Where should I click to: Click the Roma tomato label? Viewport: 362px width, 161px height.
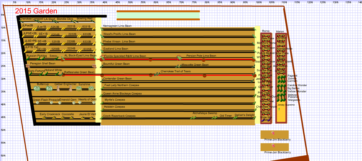click(x=266, y=31)
